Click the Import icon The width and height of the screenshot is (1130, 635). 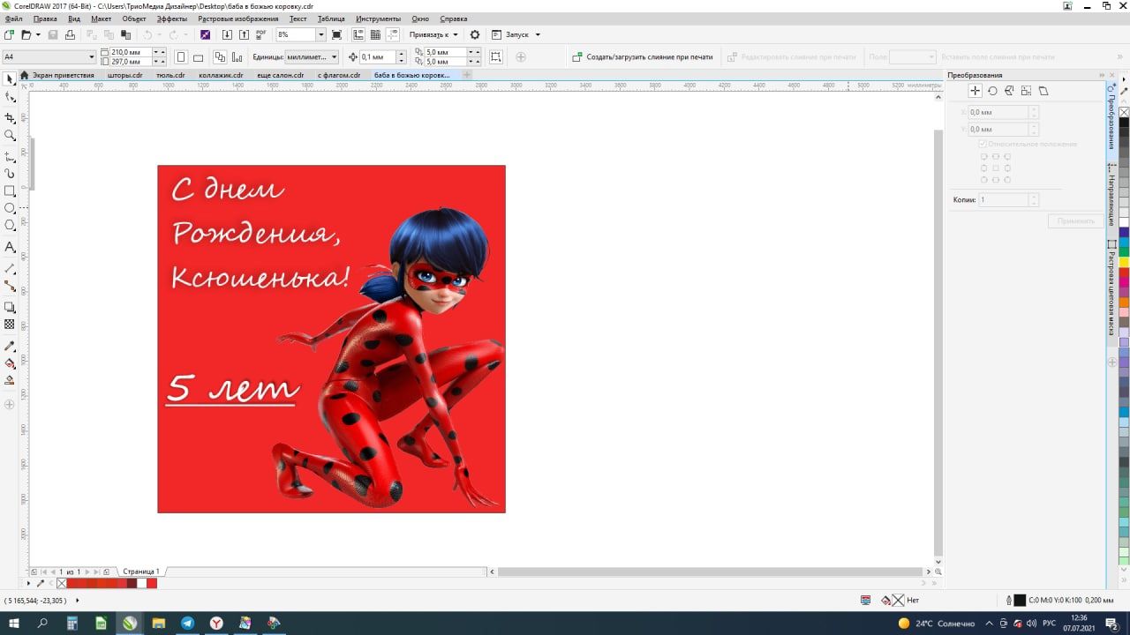(227, 34)
